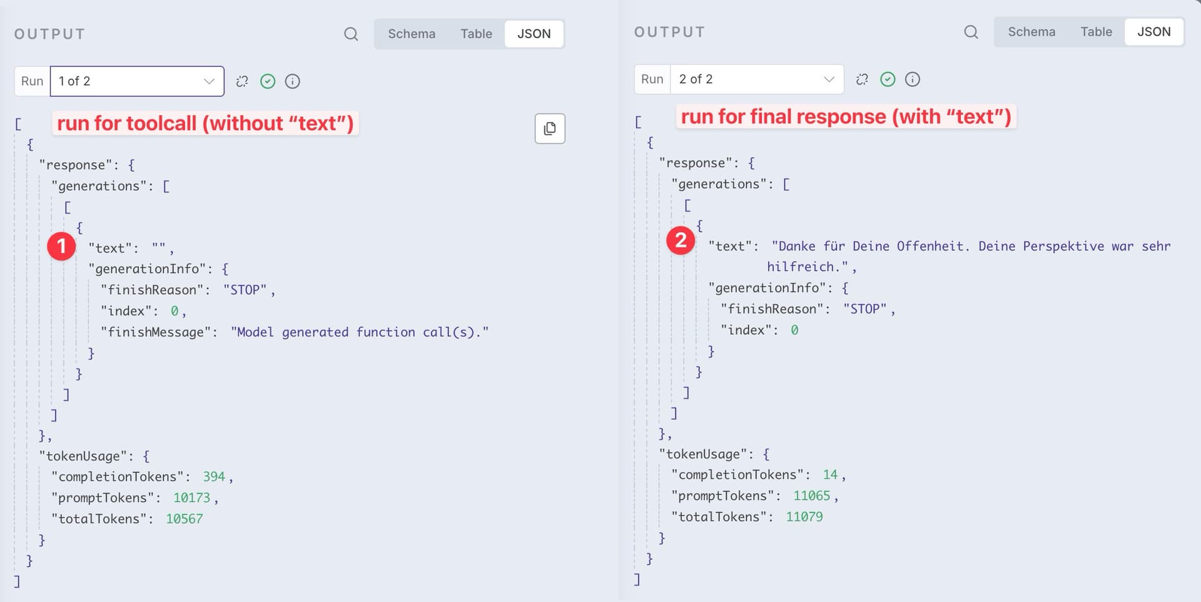Switch to the Schema tab on the left panel
The image size is (1201, 602).
[x=412, y=34]
